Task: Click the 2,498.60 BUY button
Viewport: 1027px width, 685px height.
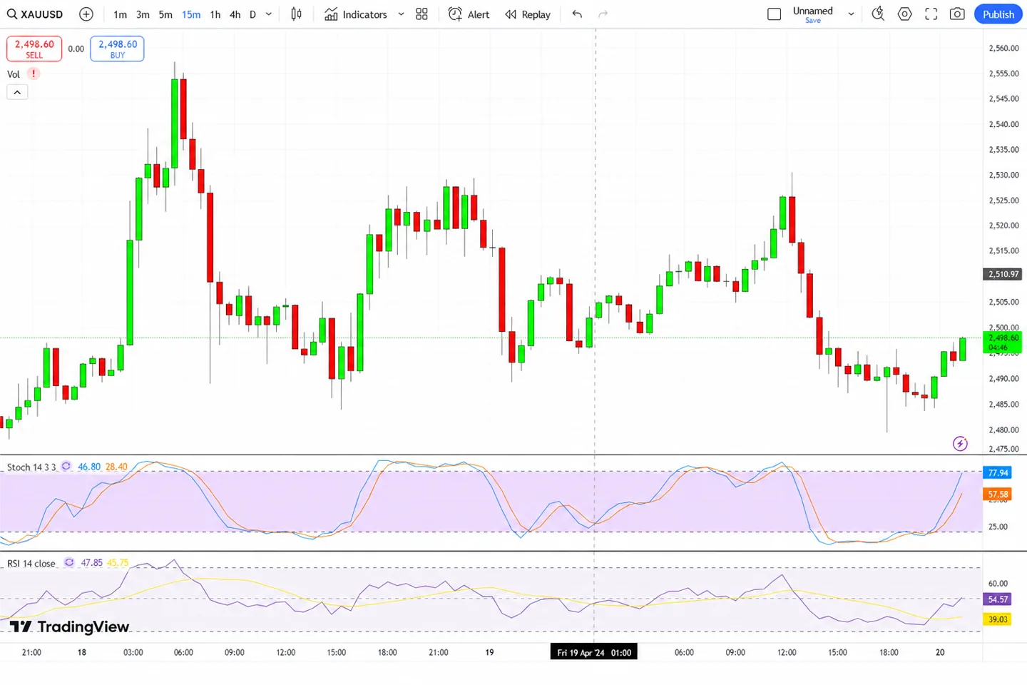Action: 118,49
